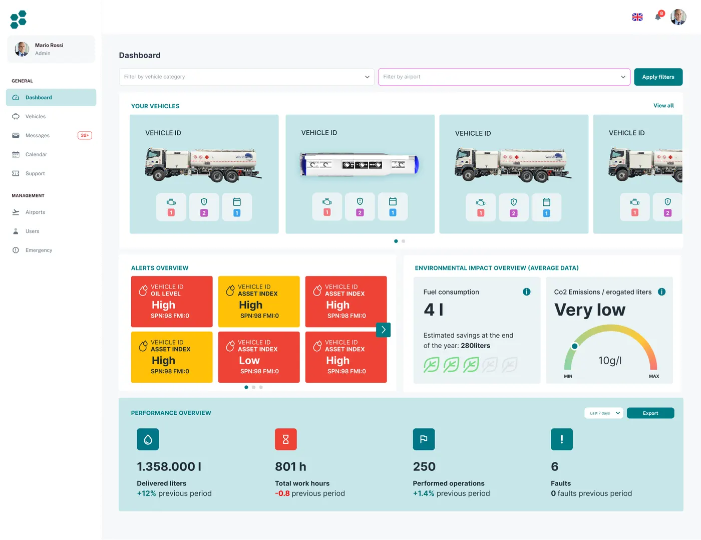Open the ASSET INDEX Low alert
The height and width of the screenshot is (540, 701).
point(259,357)
